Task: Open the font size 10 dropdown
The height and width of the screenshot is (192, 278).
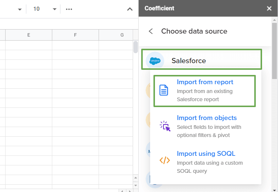Action: click(x=54, y=9)
